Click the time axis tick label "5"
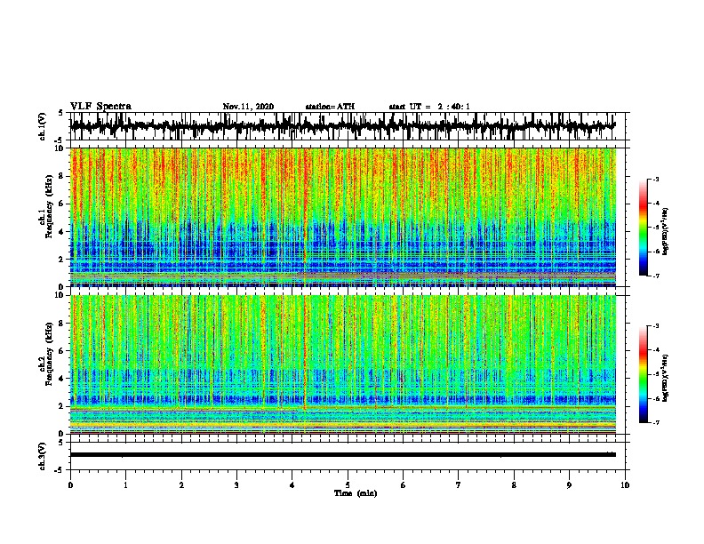This screenshot has height=544, width=704. pyautogui.click(x=348, y=485)
